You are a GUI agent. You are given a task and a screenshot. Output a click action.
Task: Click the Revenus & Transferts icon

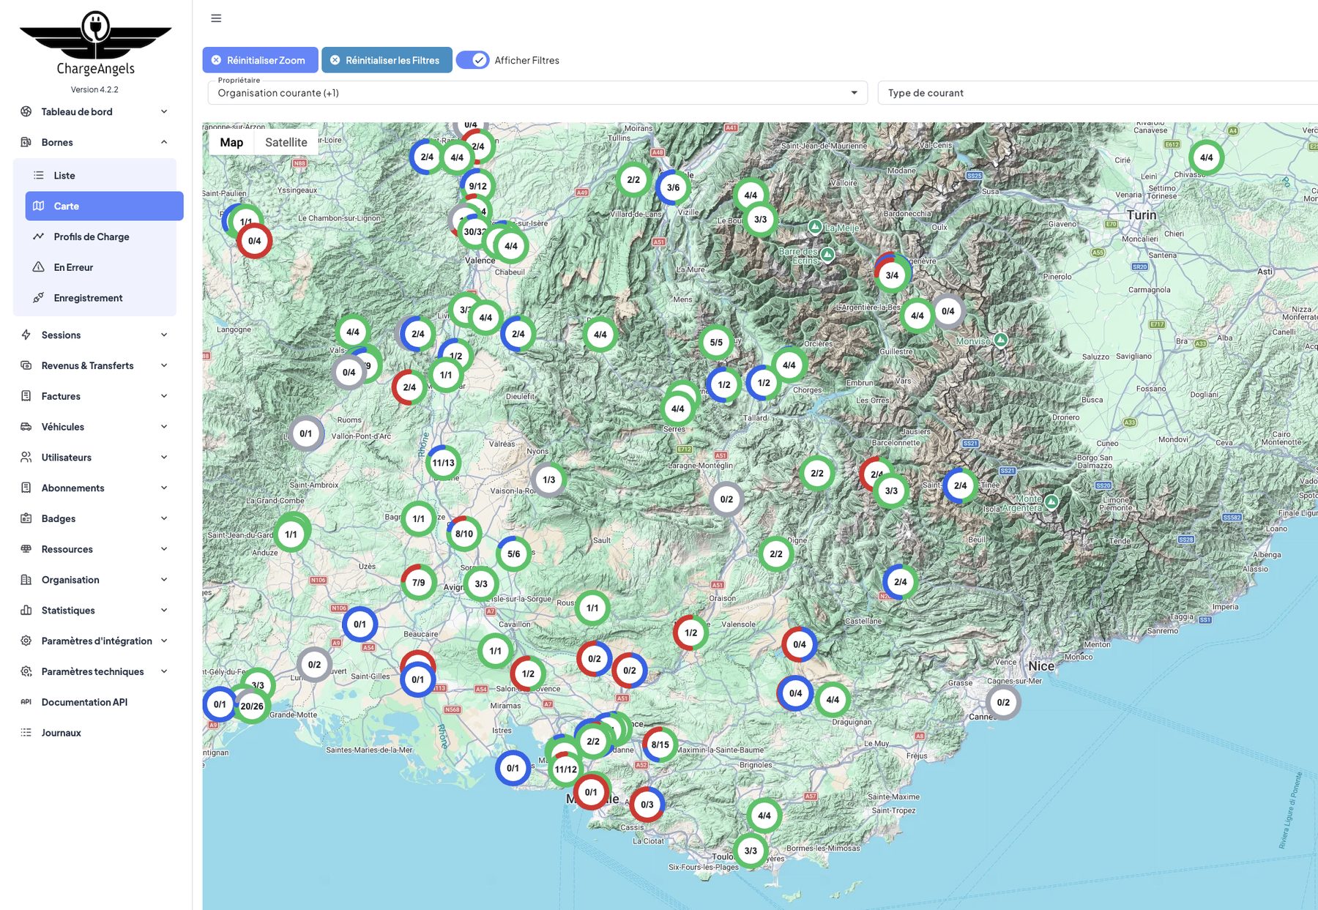[x=26, y=365]
